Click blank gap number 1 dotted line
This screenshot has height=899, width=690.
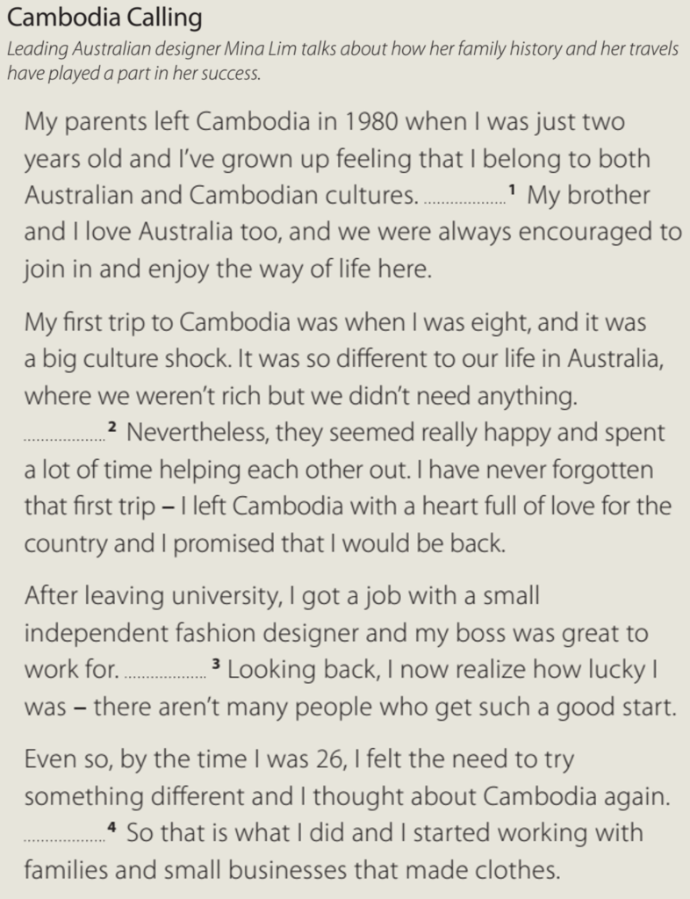tap(464, 203)
